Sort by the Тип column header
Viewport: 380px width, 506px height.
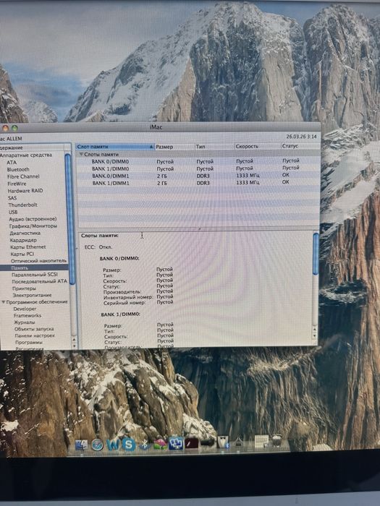pyautogui.click(x=214, y=147)
